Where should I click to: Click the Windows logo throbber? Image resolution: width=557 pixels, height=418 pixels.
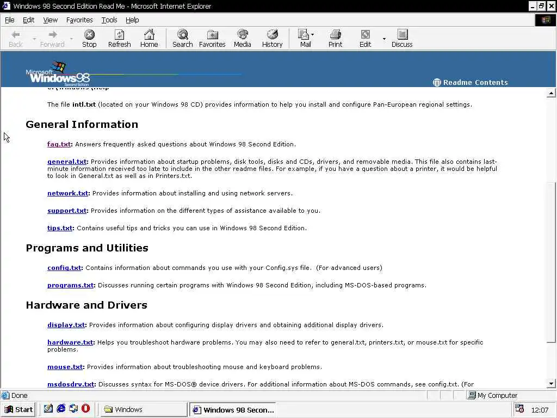(x=546, y=20)
